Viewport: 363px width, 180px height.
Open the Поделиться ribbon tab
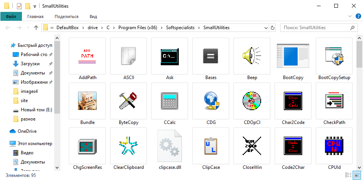(x=67, y=17)
